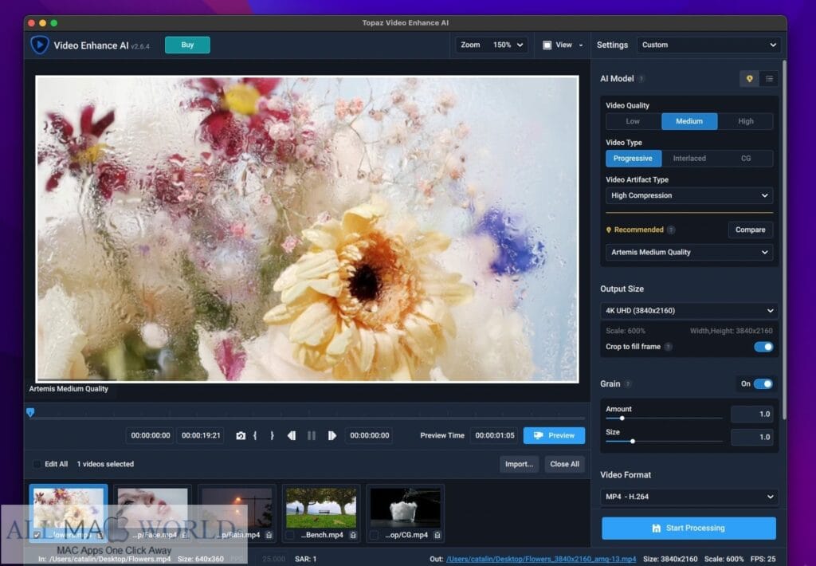Click the Start Processing button
816x566 pixels.
click(x=688, y=528)
